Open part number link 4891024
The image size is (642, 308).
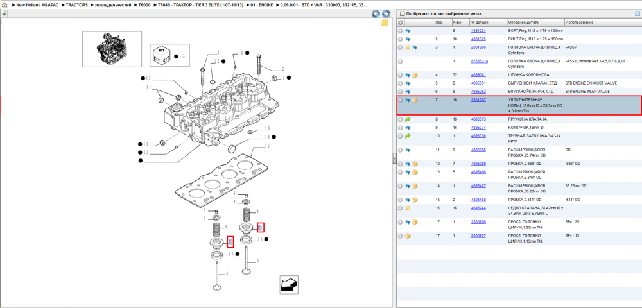tap(478, 31)
